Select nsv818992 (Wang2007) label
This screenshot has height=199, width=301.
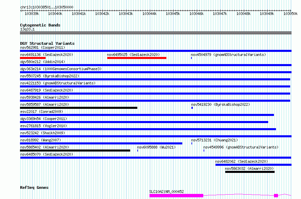click(x=41, y=140)
